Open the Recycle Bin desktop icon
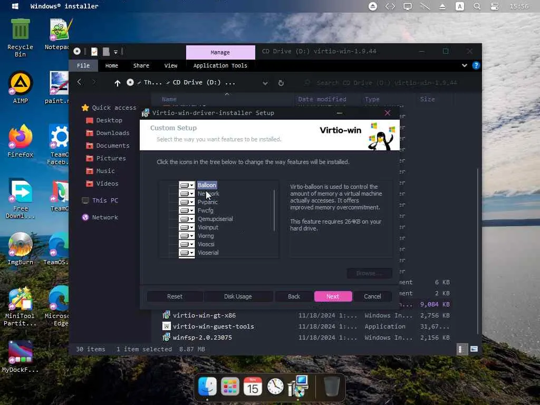 click(x=21, y=37)
